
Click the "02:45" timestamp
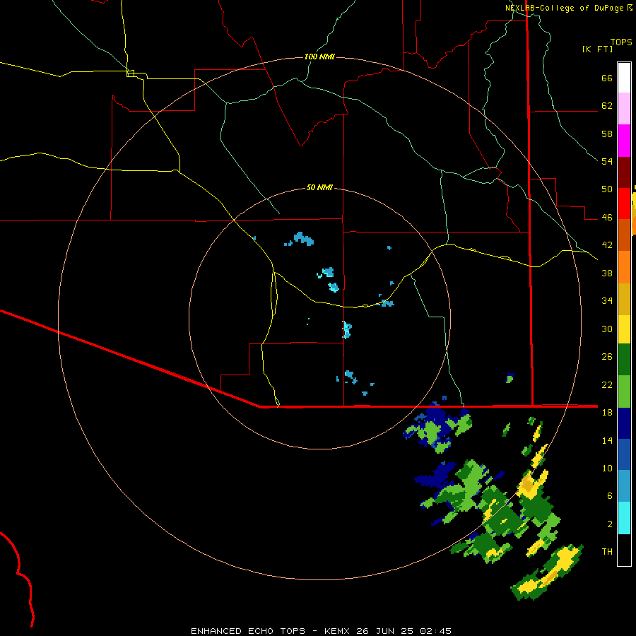click(435, 631)
